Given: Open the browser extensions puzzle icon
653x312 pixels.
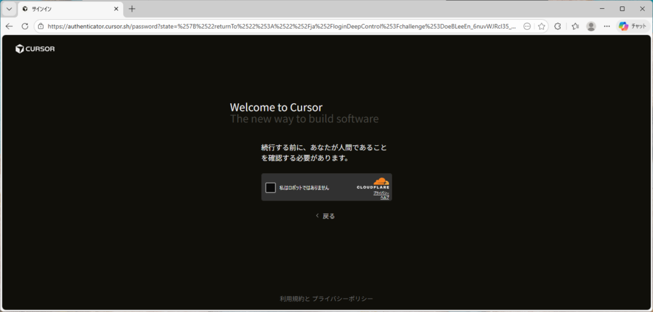Looking at the screenshot, I should click(x=558, y=26).
